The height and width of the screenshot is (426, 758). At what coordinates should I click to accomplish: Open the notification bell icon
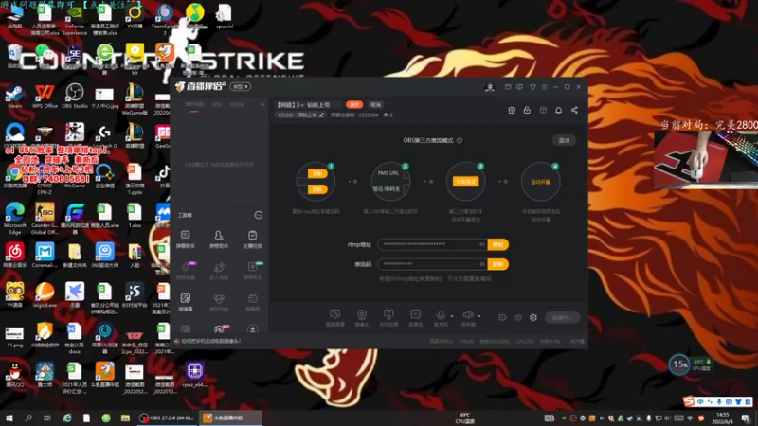point(558,110)
